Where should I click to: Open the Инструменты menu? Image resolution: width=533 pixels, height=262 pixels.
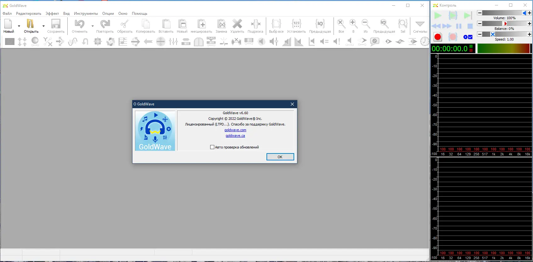[86, 14]
